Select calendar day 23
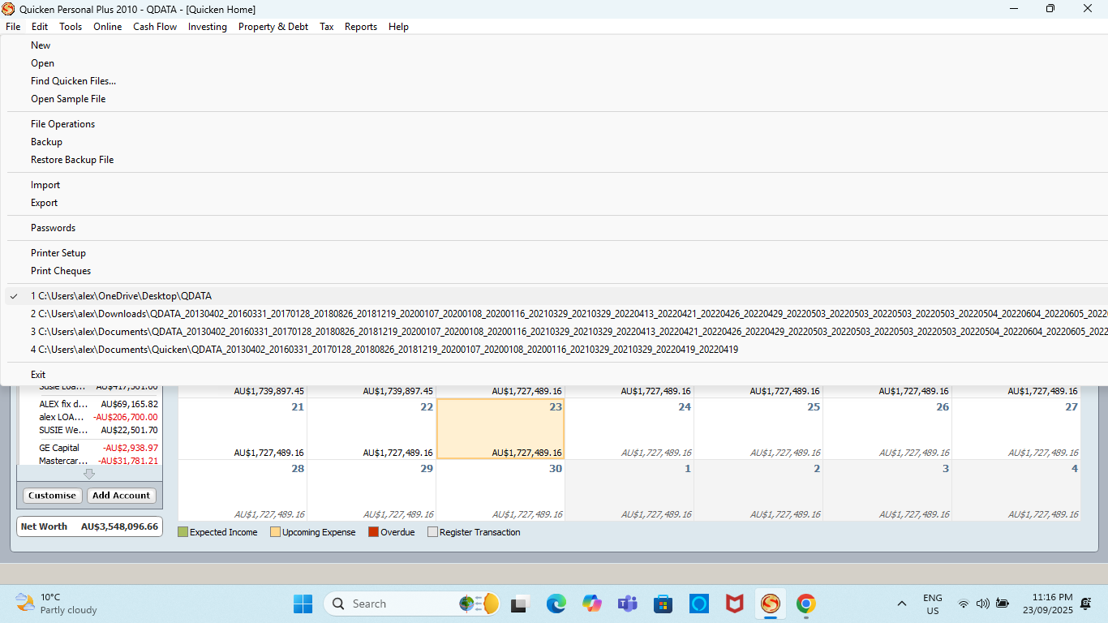 500,428
